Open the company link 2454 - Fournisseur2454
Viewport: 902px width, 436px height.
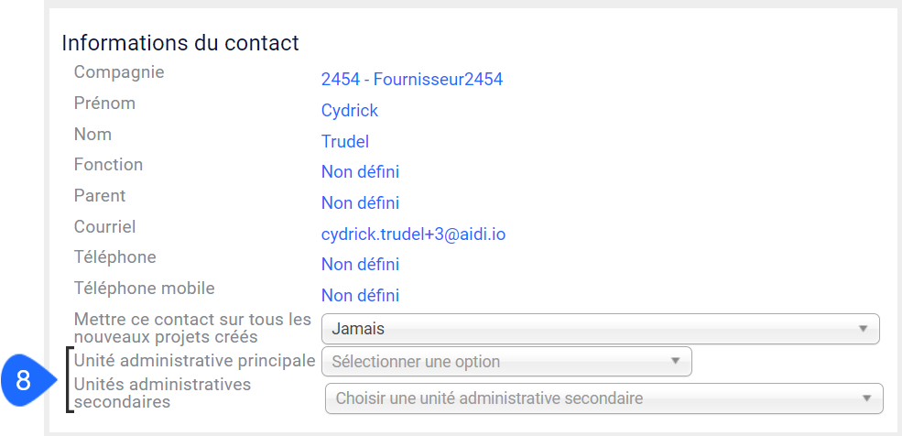[x=412, y=80]
